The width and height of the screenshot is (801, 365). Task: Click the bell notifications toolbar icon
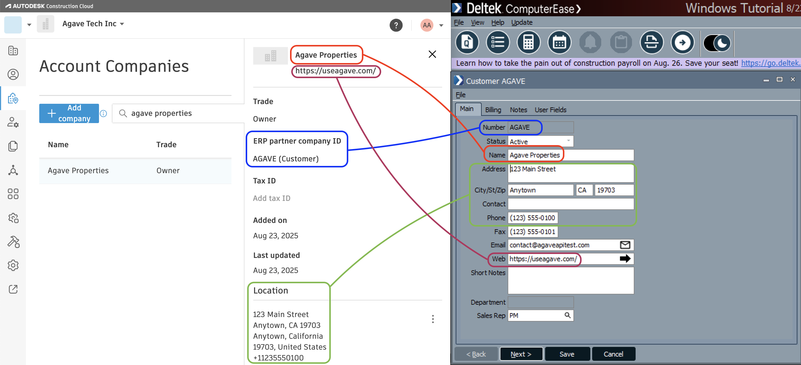tap(590, 42)
